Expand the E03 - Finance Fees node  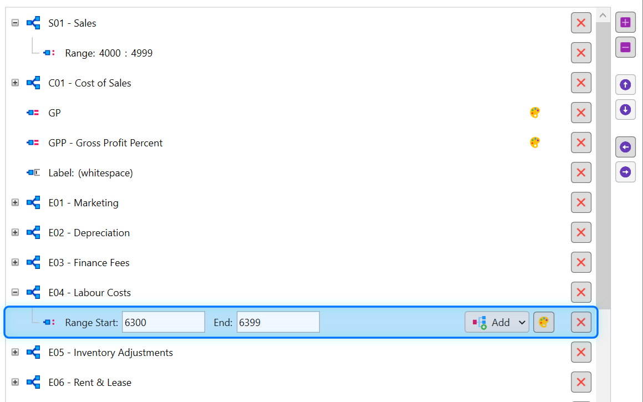[x=15, y=262]
